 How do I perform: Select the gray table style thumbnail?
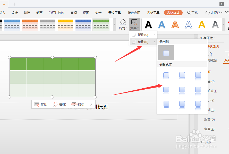tap(48, 25)
